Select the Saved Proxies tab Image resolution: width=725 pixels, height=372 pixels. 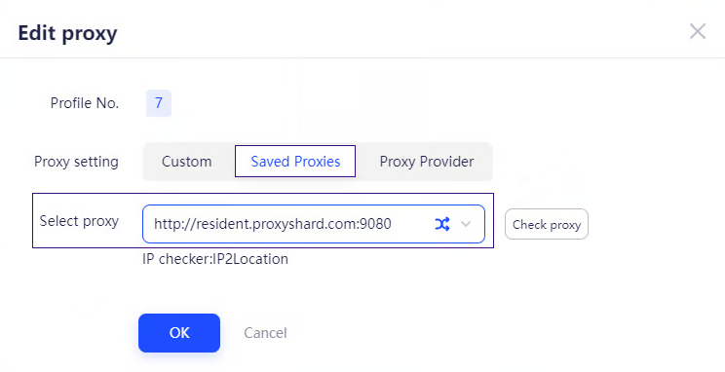point(295,162)
